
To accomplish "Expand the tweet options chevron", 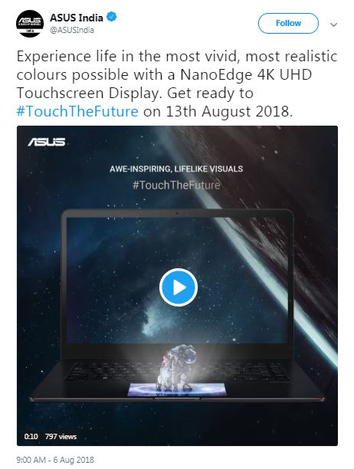I will [333, 25].
